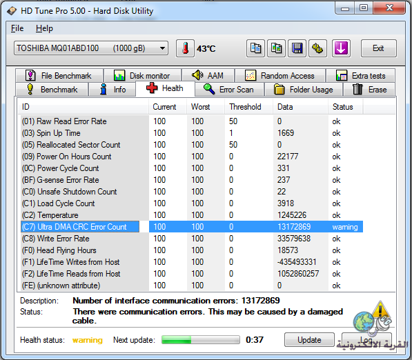
Task: Click the yellow Health status warning text
Action: pyautogui.click(x=88, y=340)
